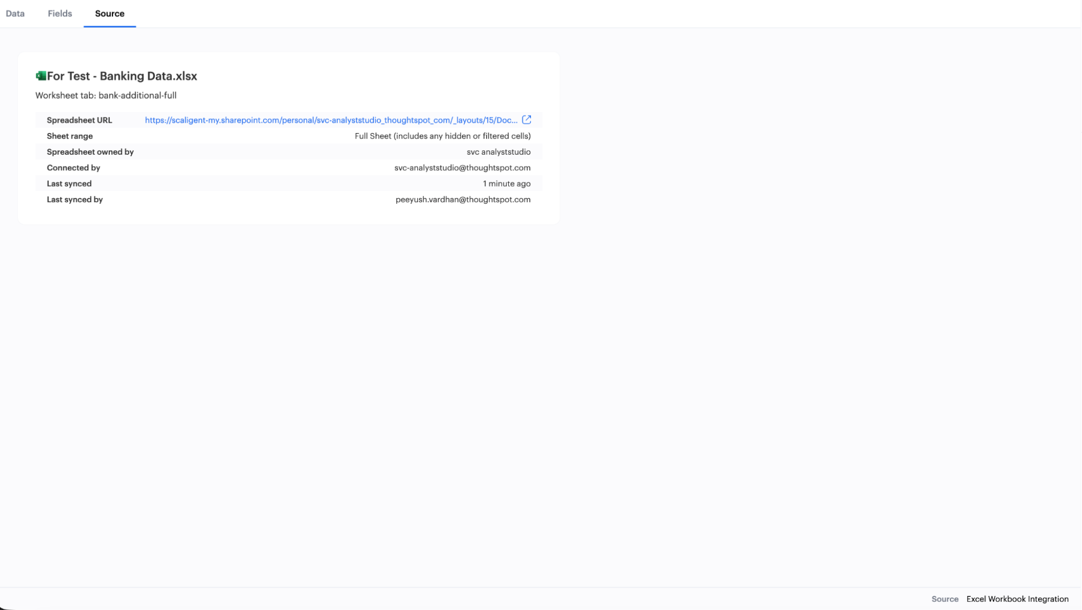The image size is (1082, 610).
Task: Click the peeyush.vardhan@thoughtspot.com email
Action: (x=462, y=200)
